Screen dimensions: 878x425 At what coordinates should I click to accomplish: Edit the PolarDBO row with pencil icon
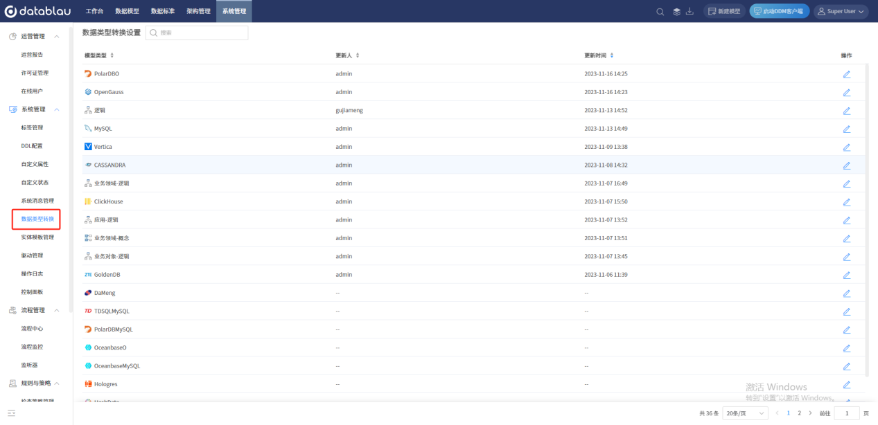[x=846, y=74]
